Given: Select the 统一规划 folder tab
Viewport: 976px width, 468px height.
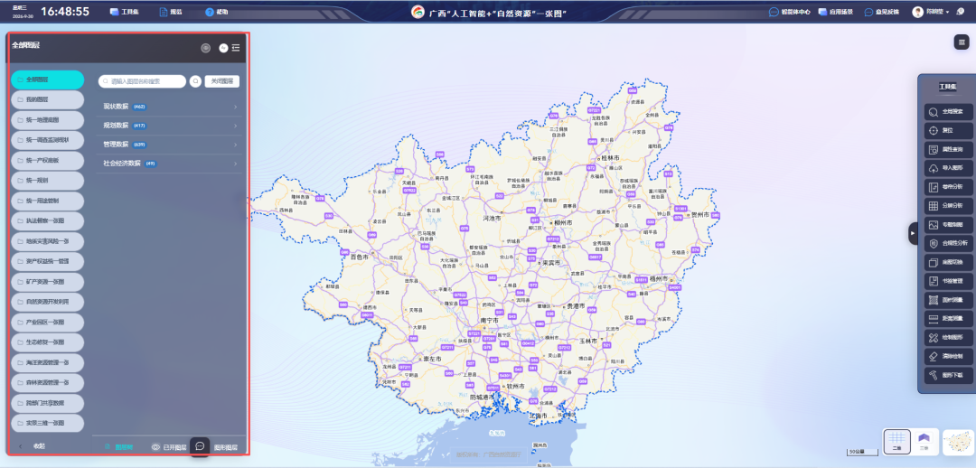Looking at the screenshot, I should click(47, 181).
